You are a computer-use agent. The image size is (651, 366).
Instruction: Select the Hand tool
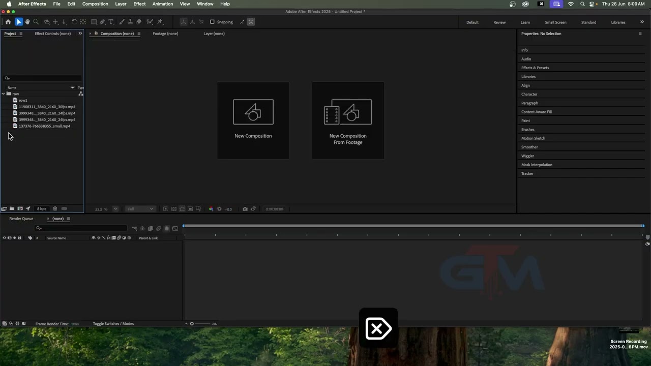[27, 22]
